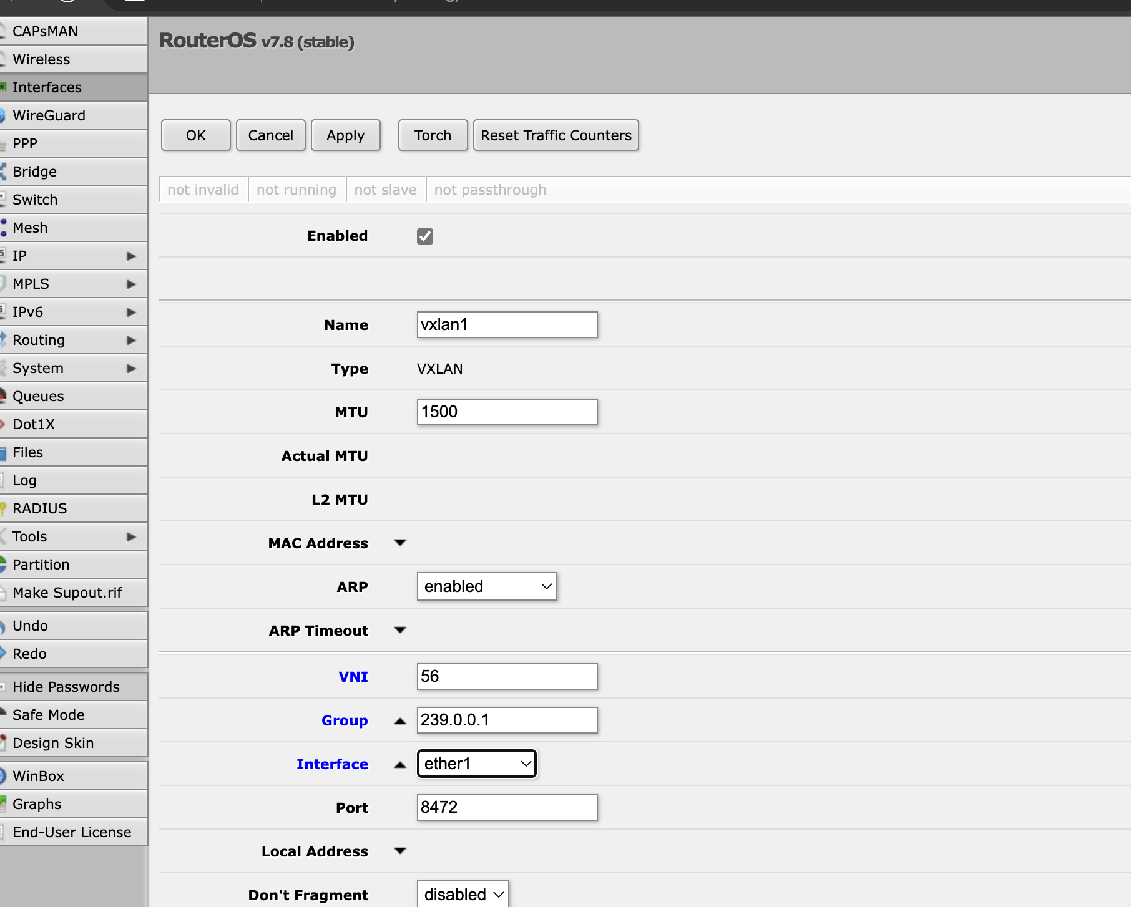Image resolution: width=1131 pixels, height=907 pixels.
Task: Click the Files icon in the sidebar
Action: coord(4,452)
